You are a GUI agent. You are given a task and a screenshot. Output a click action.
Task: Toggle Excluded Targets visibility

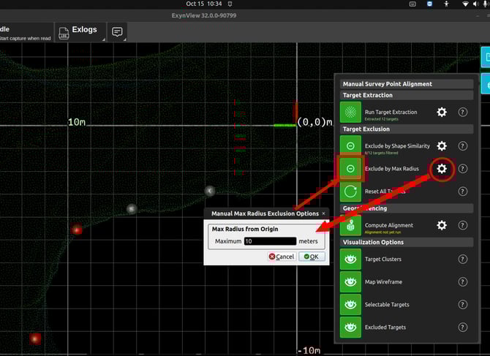[351, 327]
